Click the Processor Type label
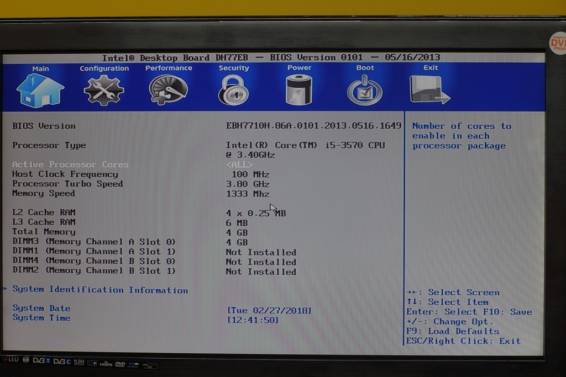The width and height of the screenshot is (566, 377). pyautogui.click(x=49, y=145)
